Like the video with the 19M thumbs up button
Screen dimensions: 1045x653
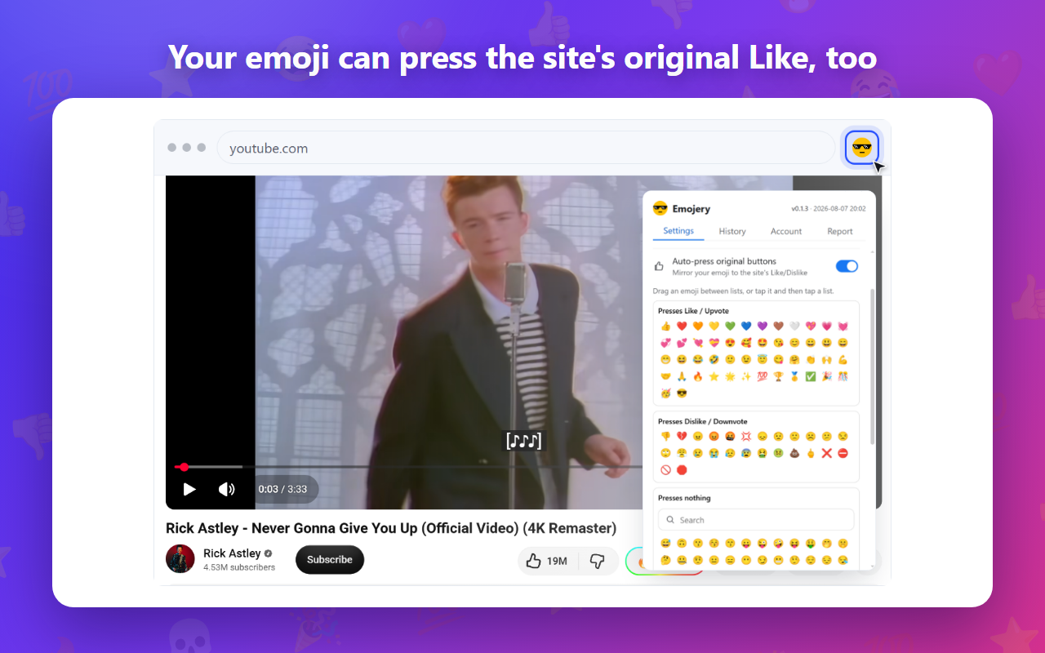[x=548, y=562]
